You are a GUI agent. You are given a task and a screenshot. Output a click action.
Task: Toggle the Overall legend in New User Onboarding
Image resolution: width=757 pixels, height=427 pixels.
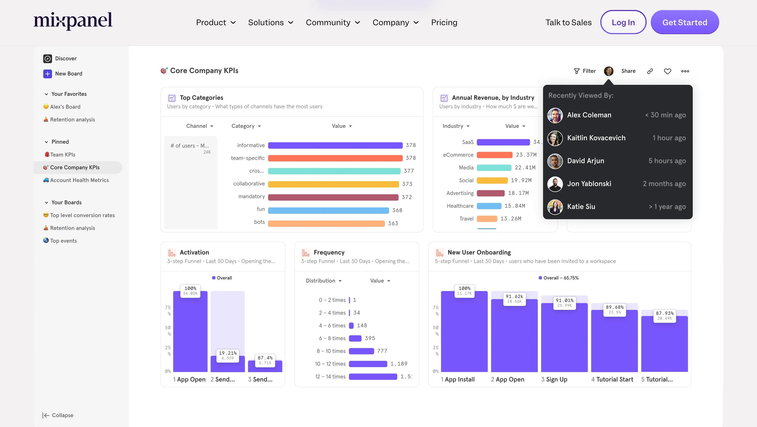click(x=558, y=278)
